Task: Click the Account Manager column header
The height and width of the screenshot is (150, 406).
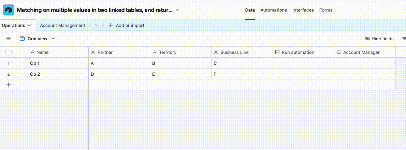Action: tap(365, 52)
